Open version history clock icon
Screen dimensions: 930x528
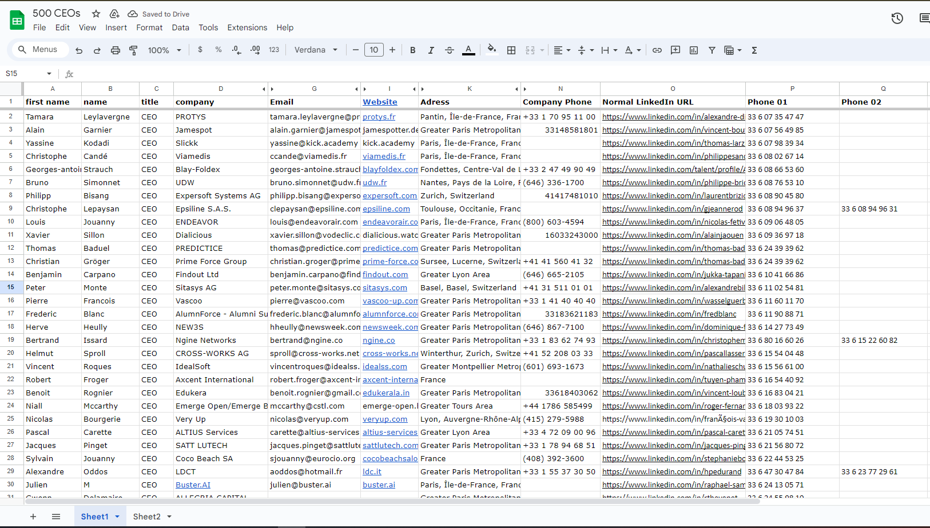pos(897,18)
